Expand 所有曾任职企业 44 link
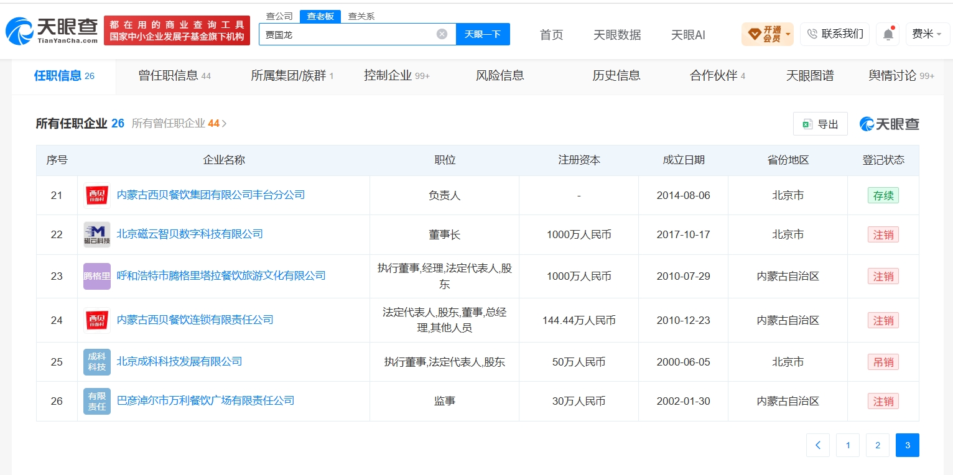 (x=179, y=124)
